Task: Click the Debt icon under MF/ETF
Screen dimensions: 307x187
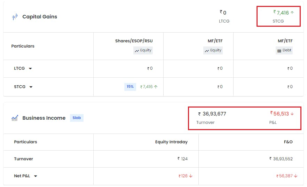Action: pyautogui.click(x=279, y=51)
